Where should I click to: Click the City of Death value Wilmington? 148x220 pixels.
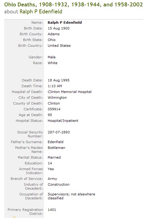click(57, 98)
